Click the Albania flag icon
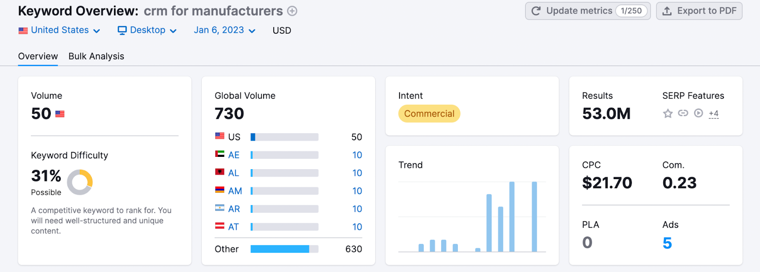 (x=219, y=172)
